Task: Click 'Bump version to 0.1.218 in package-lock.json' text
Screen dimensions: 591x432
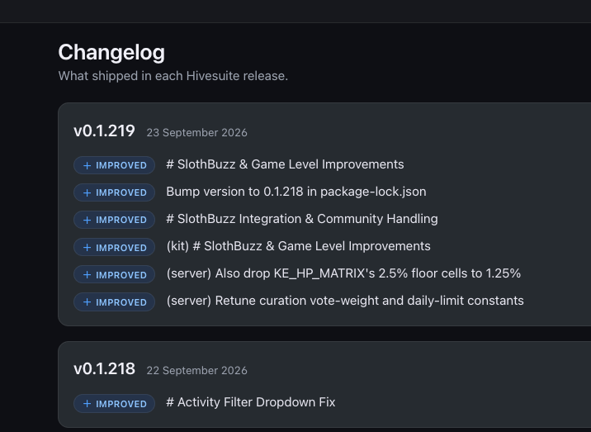Action: click(296, 192)
